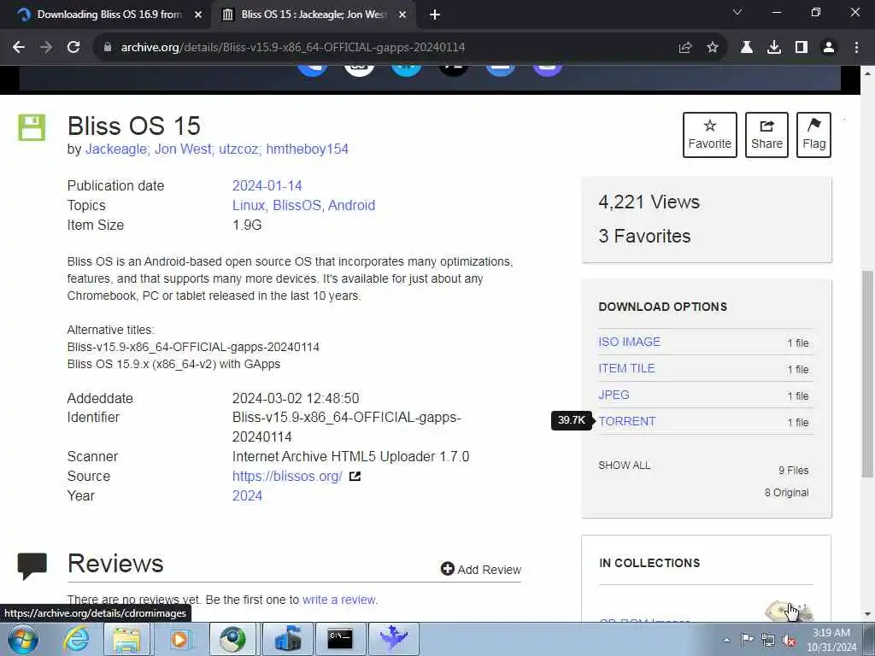Click the 'write a review' link
Viewport: 875px width, 656px height.
tap(339, 600)
